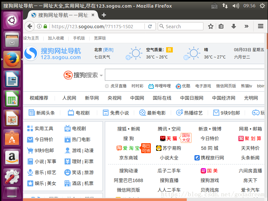Image resolution: width=268 pixels, height=201 pixels.
Task: Open 新闻头条 category tab
Action: click(x=42, y=113)
